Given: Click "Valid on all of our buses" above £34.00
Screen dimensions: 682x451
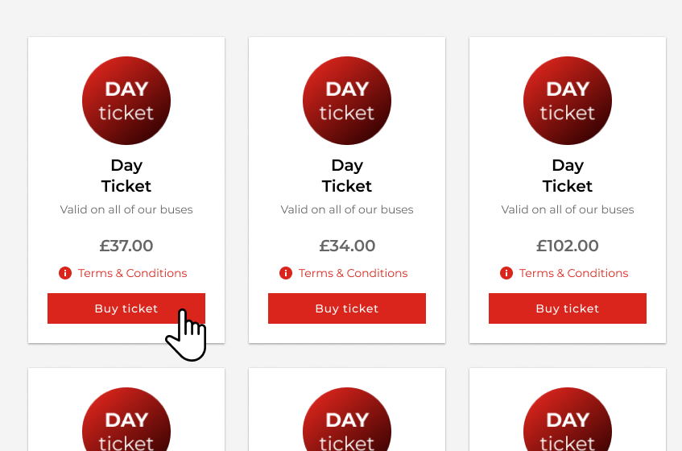Looking at the screenshot, I should click(x=347, y=209).
